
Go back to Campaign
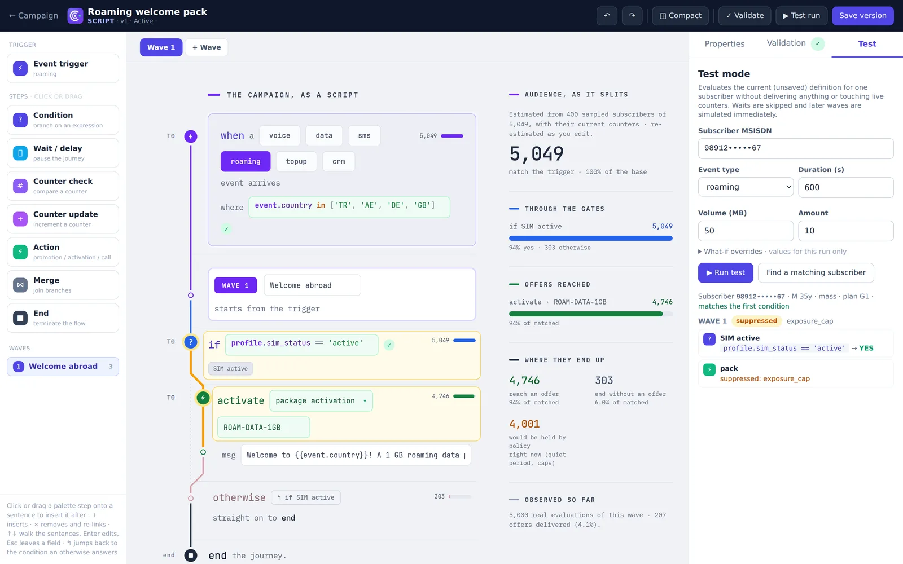click(33, 16)
